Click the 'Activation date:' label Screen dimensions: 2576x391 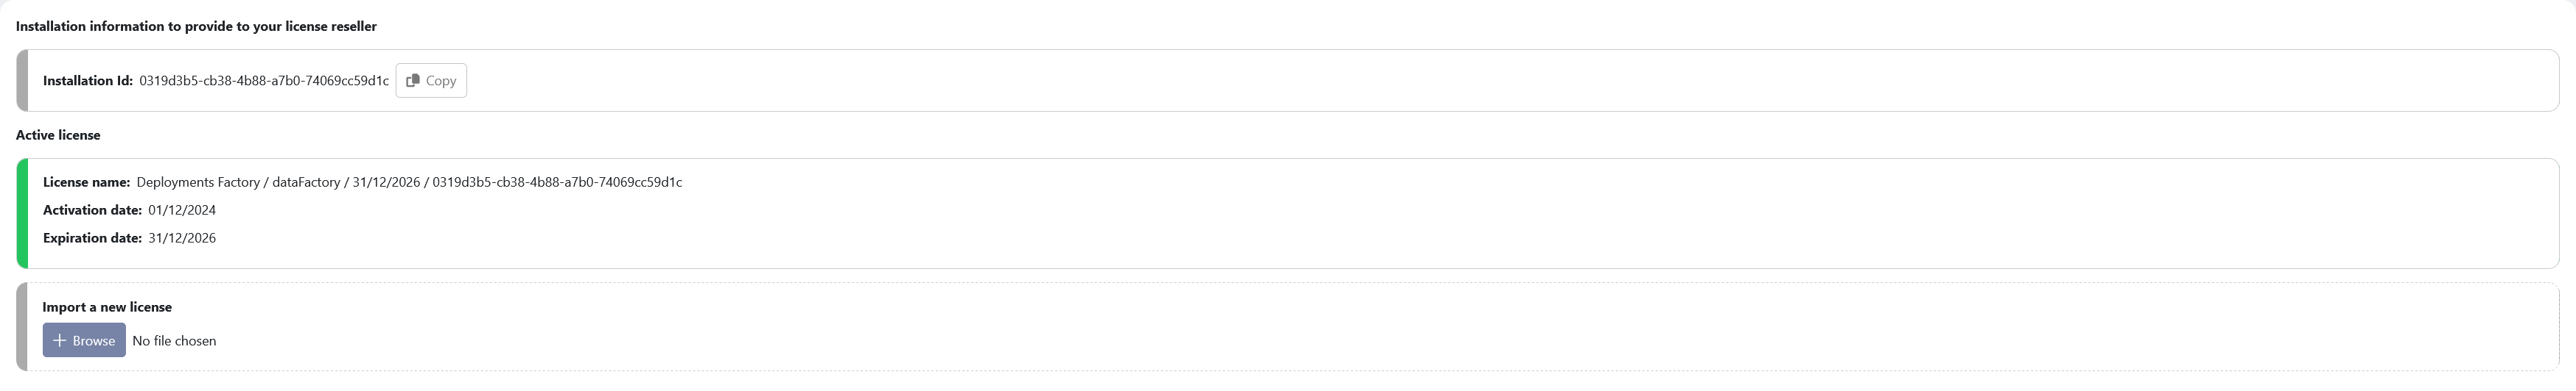pyautogui.click(x=92, y=210)
